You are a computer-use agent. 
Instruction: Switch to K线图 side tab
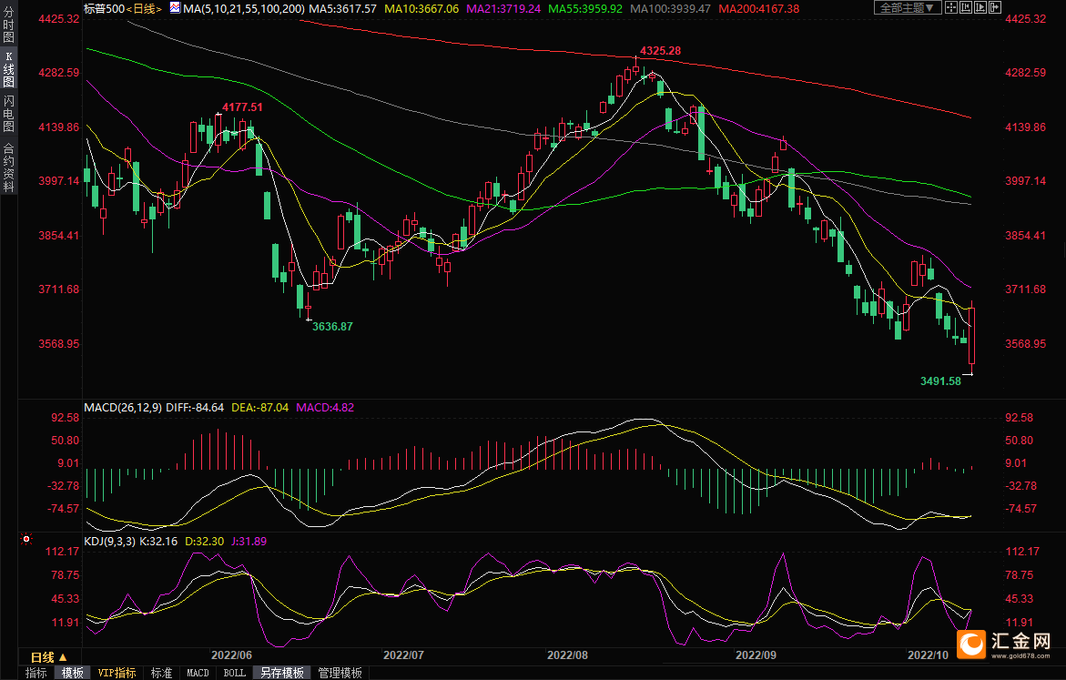9,69
